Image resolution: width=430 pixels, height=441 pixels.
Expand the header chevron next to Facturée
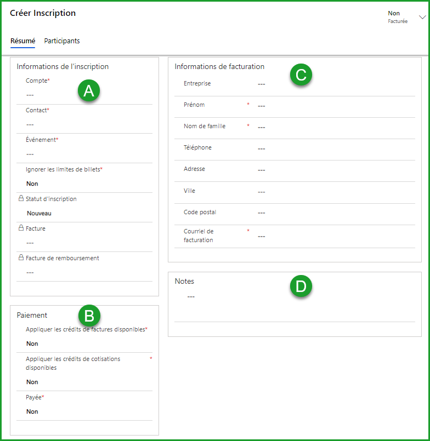(x=422, y=18)
